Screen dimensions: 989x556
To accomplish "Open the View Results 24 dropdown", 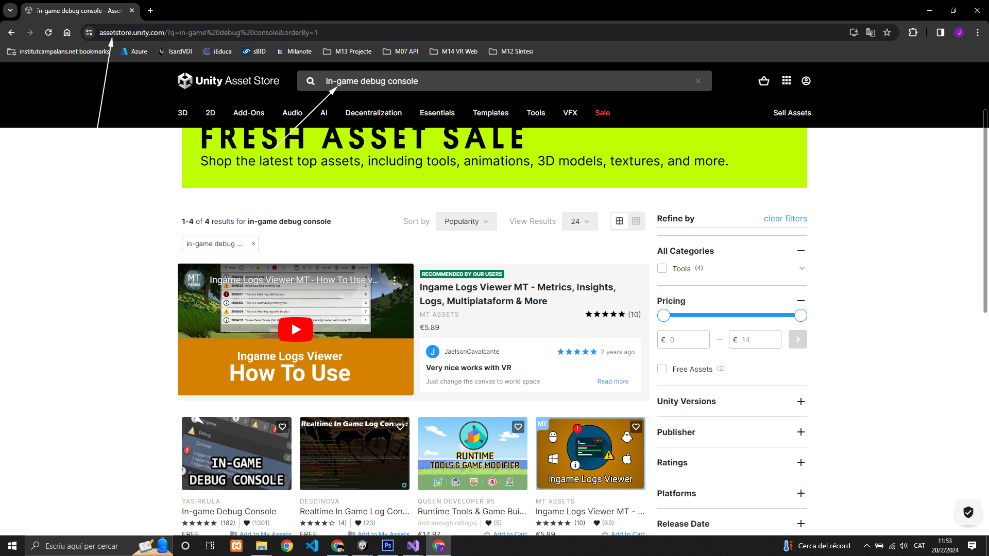I will pyautogui.click(x=579, y=221).
